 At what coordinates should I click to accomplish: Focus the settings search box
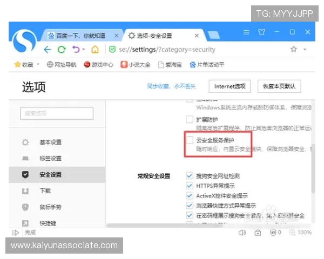point(57,113)
